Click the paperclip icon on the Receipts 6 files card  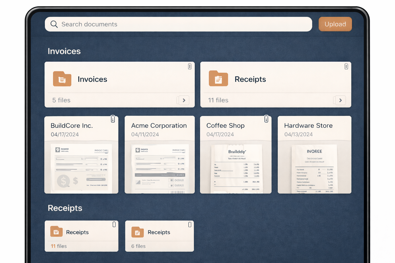pos(190,224)
